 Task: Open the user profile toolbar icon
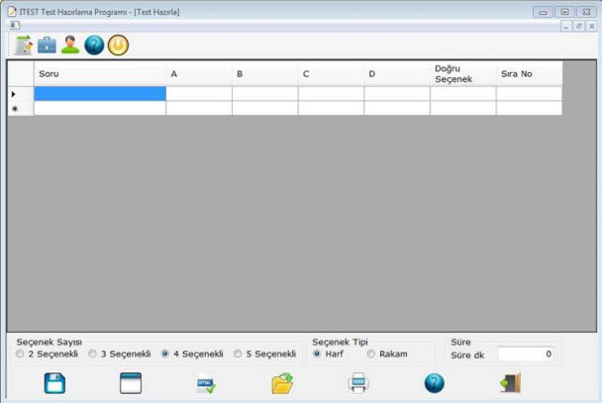(70, 46)
